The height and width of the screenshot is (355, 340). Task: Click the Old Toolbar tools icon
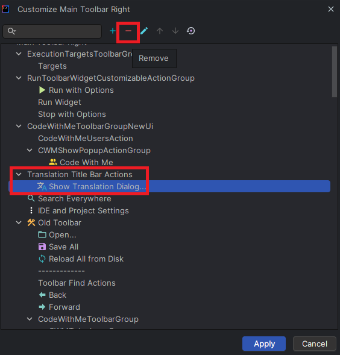click(x=31, y=222)
